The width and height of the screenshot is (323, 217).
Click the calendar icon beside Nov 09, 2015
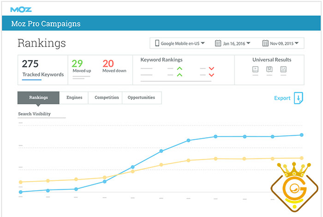pyautogui.click(x=265, y=43)
